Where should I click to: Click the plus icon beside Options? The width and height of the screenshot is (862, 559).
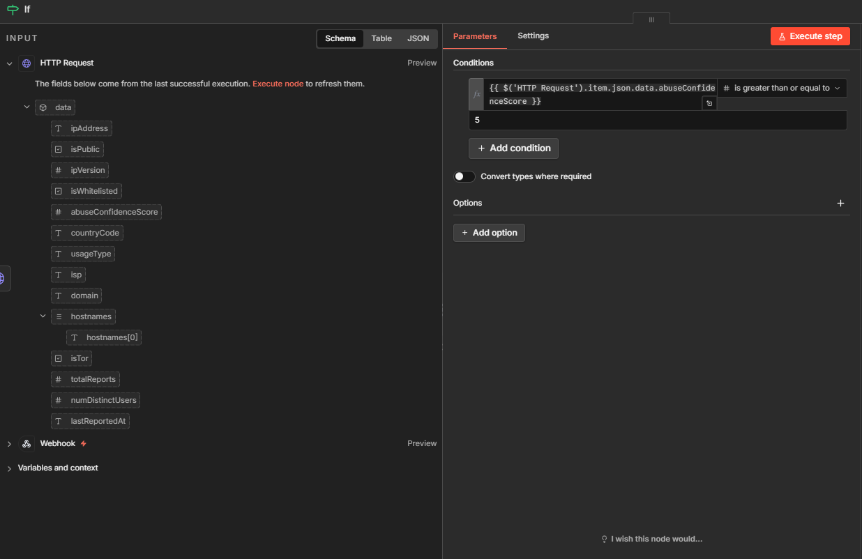(x=840, y=204)
